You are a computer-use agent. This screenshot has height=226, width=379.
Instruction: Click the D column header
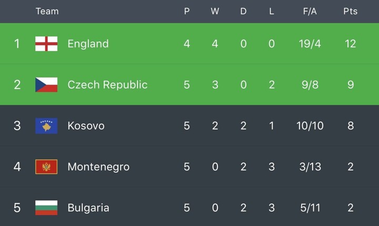click(x=243, y=11)
